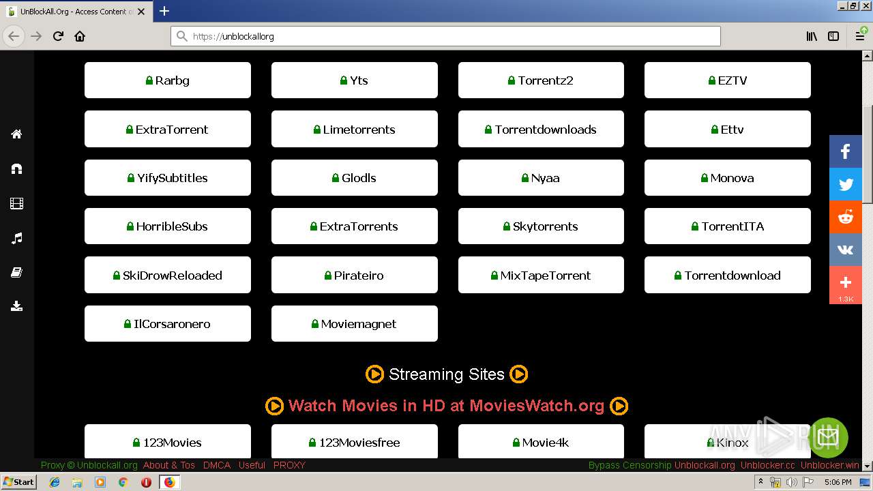Open the DMCA footer link
Screen dimensions: 873x491
pos(217,465)
